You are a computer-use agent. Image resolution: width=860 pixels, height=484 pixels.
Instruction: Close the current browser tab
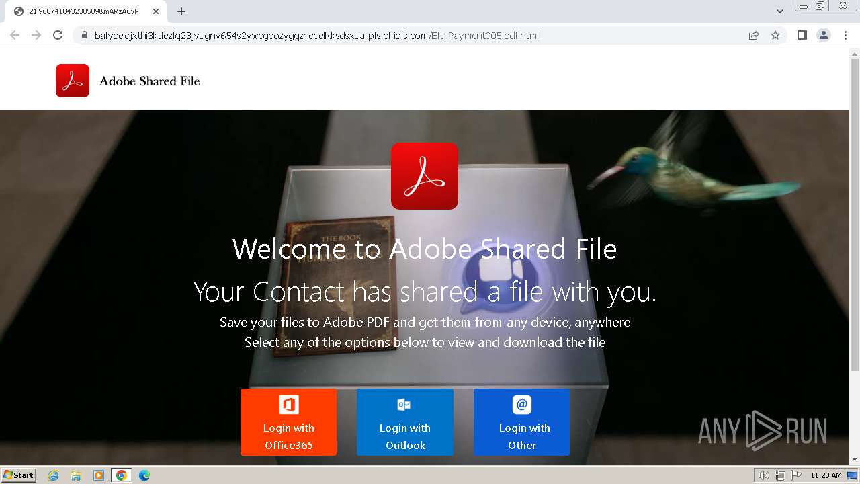pyautogui.click(x=156, y=11)
